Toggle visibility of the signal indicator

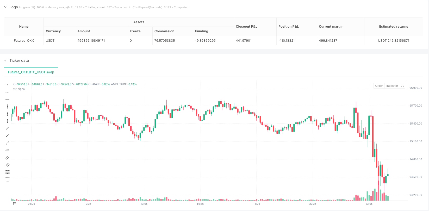pos(15,89)
